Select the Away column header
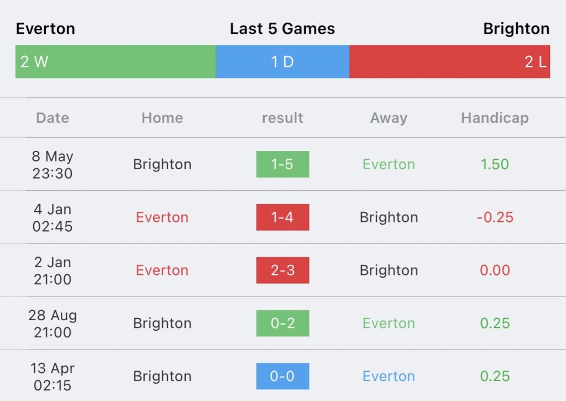The height and width of the screenshot is (401, 566). [389, 118]
